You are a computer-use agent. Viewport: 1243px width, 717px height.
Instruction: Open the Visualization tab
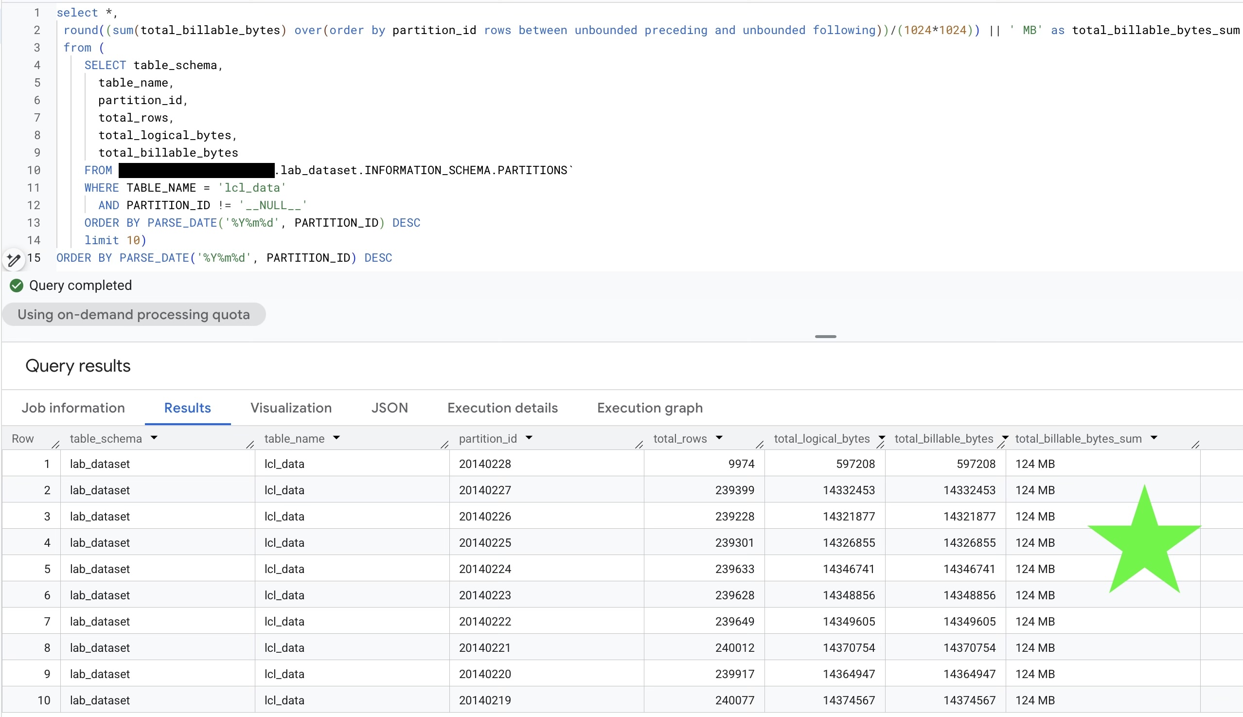pos(291,408)
